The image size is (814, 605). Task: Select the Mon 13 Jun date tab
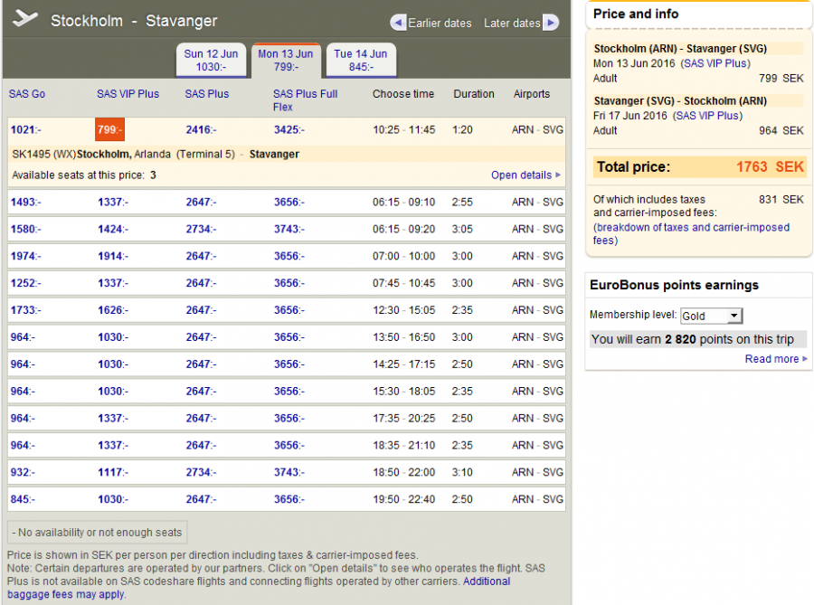(286, 61)
